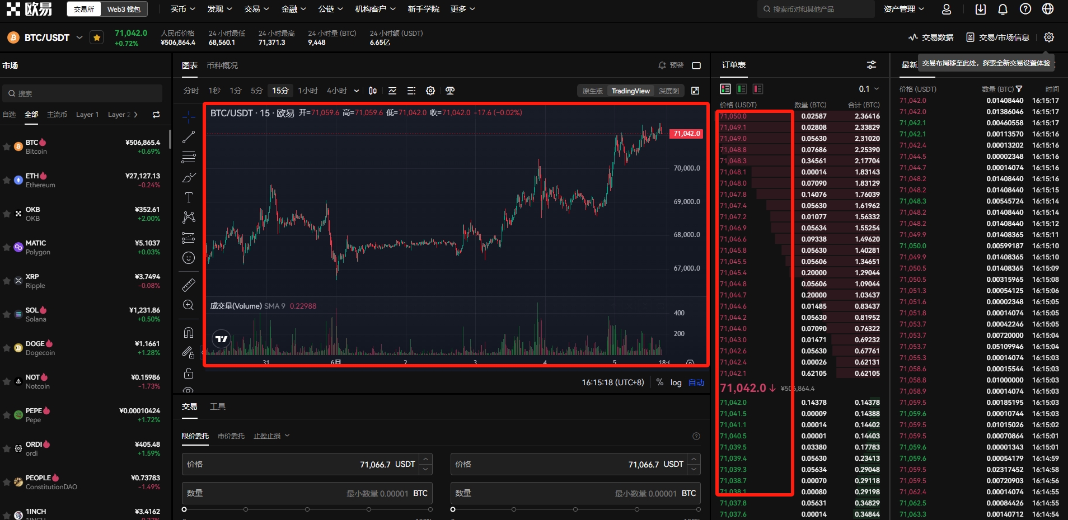1068x520 pixels.
Task: Select the text annotation tool
Action: coord(189,197)
